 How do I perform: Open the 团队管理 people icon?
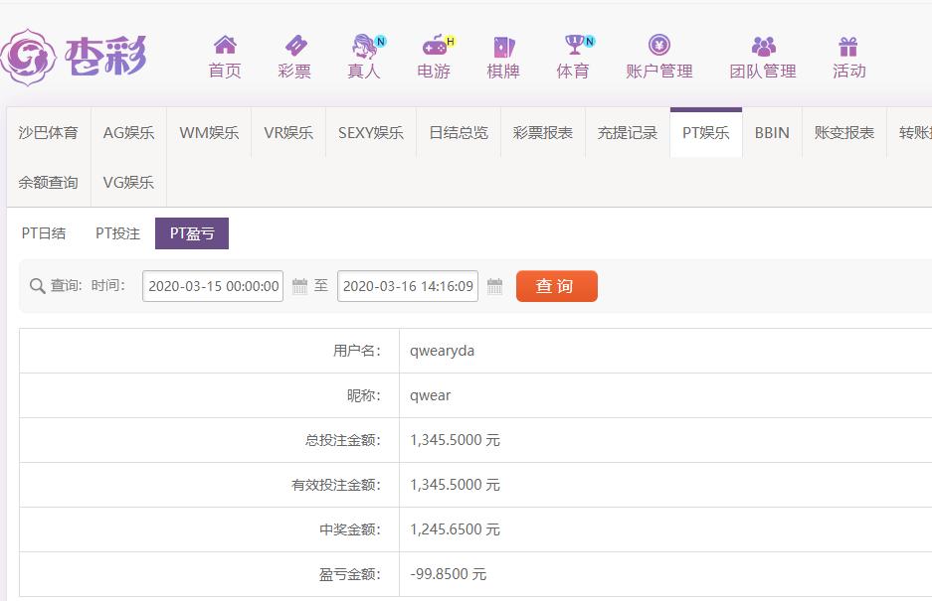click(x=763, y=46)
